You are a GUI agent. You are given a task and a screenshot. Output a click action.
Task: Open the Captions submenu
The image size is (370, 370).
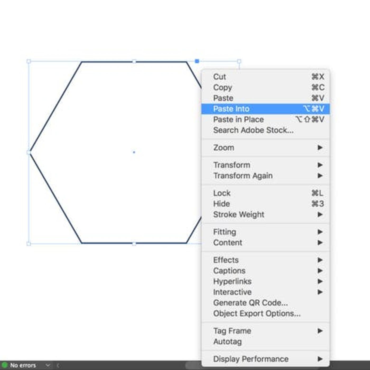tap(265, 271)
